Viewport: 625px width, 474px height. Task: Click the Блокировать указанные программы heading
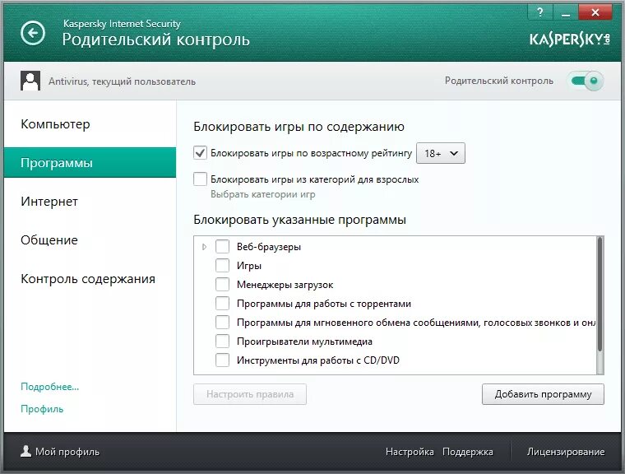299,220
